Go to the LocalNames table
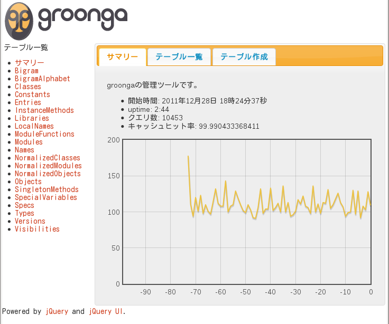Image resolution: width=389 pixels, height=324 pixels. (x=34, y=126)
